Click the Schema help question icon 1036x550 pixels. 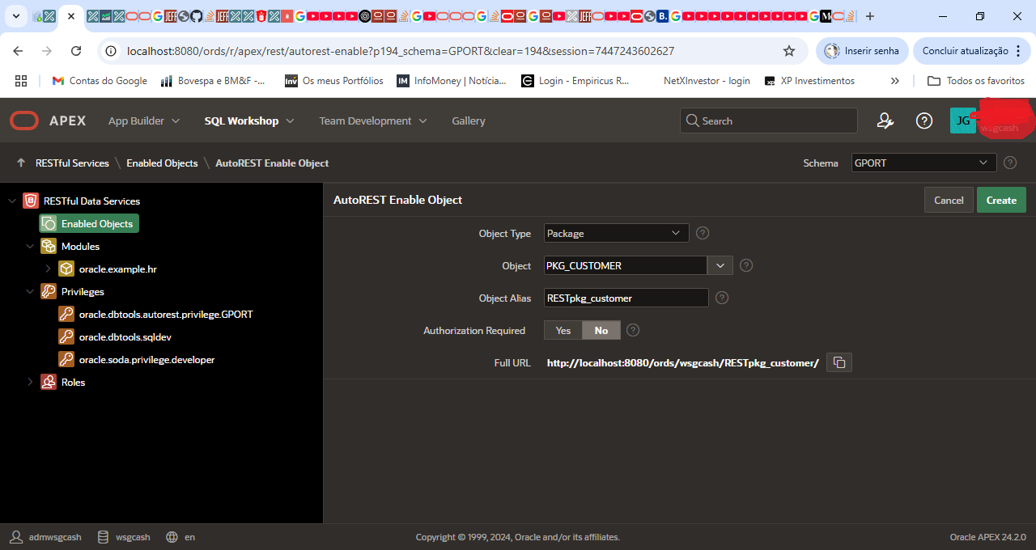(x=1010, y=163)
